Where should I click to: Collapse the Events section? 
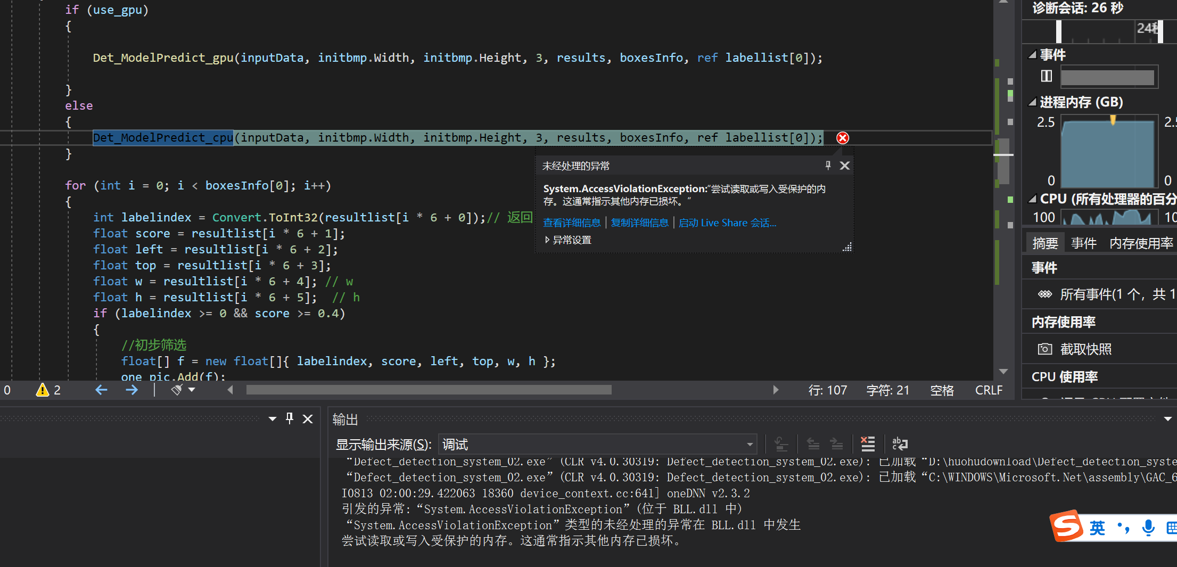pos(1033,55)
